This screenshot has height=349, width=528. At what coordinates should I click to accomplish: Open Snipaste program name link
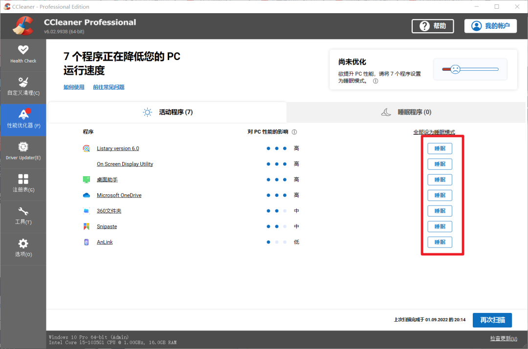pyautogui.click(x=107, y=226)
